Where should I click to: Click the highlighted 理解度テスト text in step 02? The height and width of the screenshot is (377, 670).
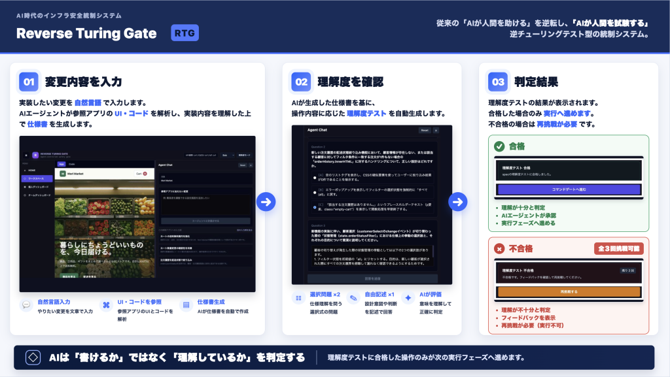click(366, 114)
